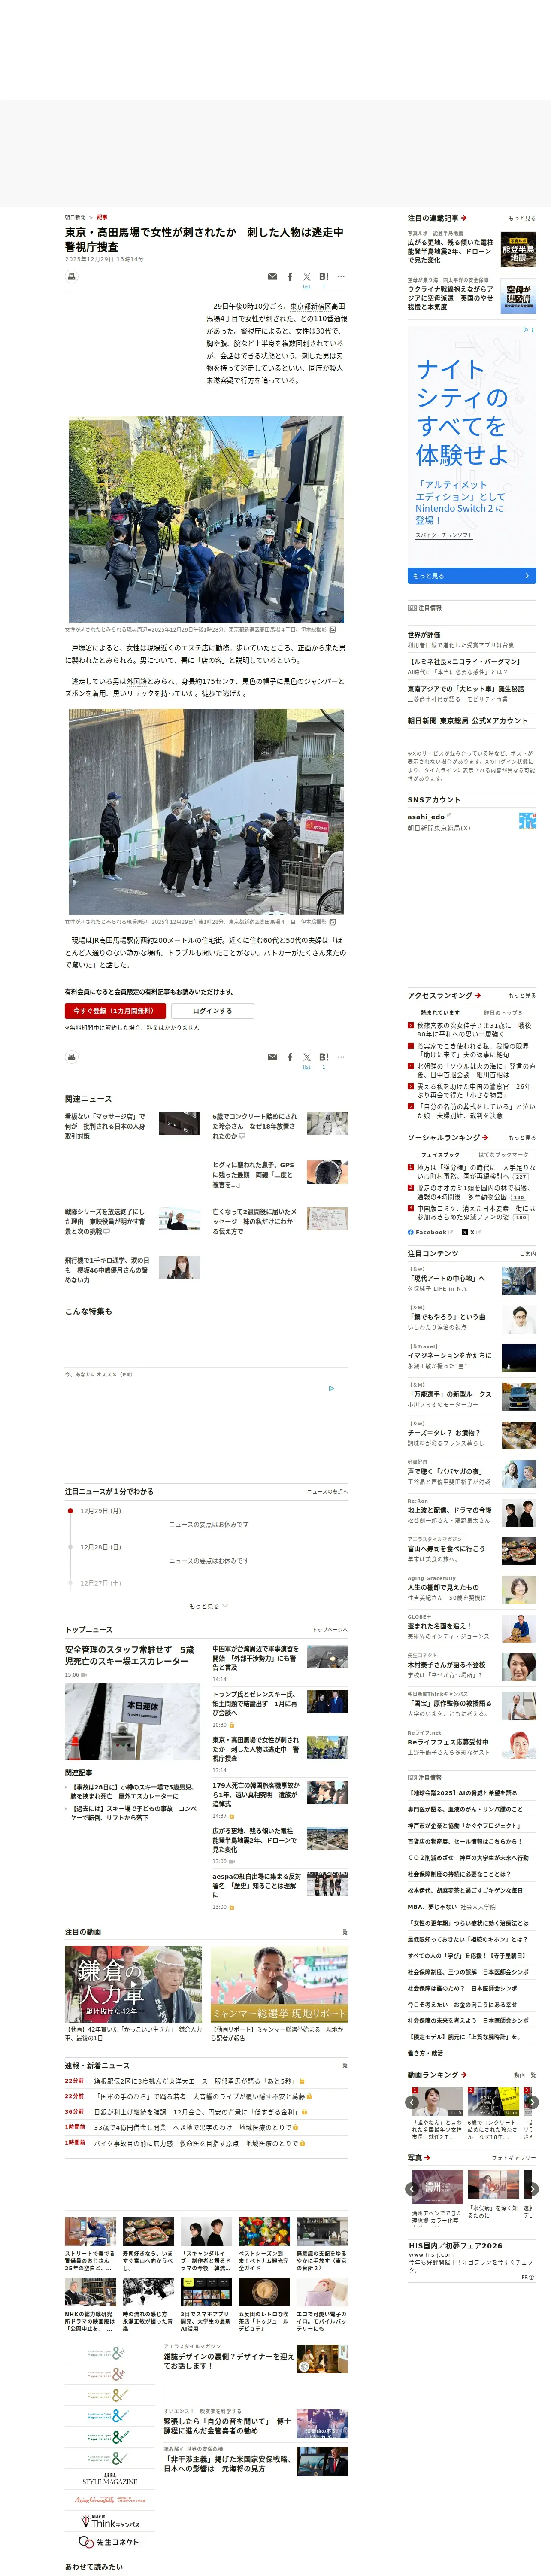The image size is (551, 2576).
Task: Open 動画一覧 link
Action: [x=525, y=2075]
